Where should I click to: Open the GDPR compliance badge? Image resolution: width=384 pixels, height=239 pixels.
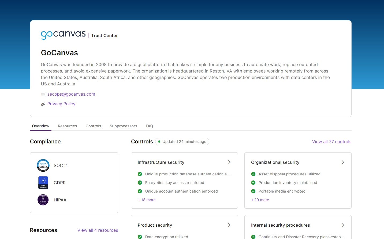tap(43, 183)
